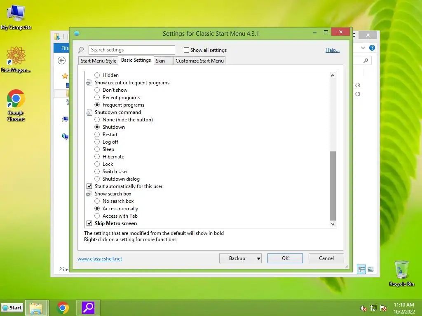Choose No search box option
Viewport: 422px width, 316px height.
97,201
